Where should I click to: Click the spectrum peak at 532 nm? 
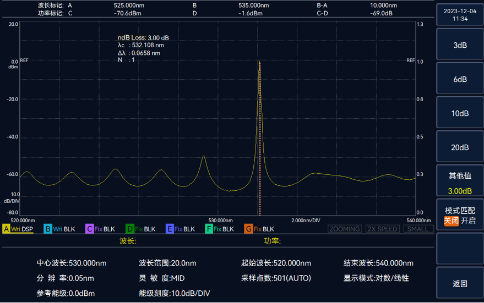(x=259, y=63)
